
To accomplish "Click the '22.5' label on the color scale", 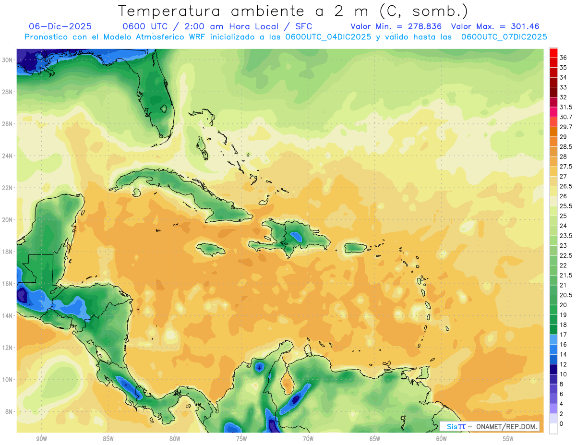I will pyautogui.click(x=566, y=256).
